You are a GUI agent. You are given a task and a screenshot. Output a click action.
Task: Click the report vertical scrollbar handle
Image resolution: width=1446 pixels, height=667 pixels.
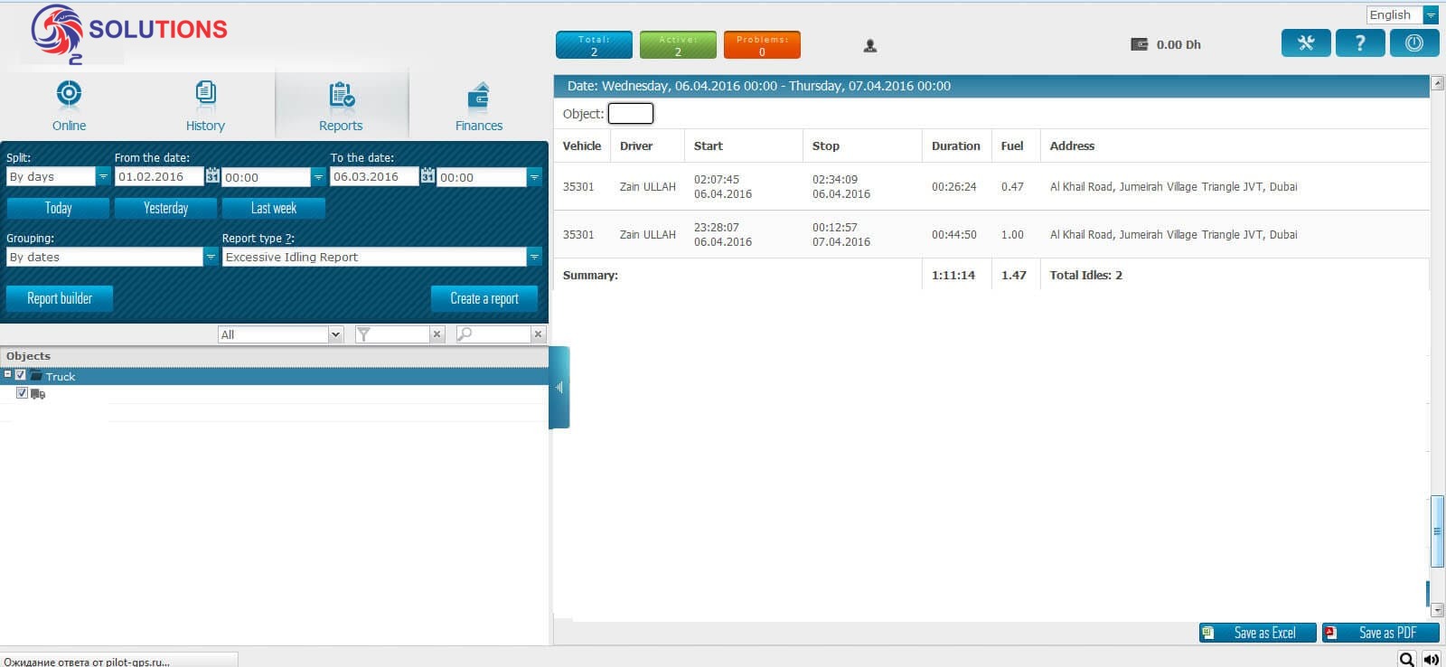(x=1437, y=531)
